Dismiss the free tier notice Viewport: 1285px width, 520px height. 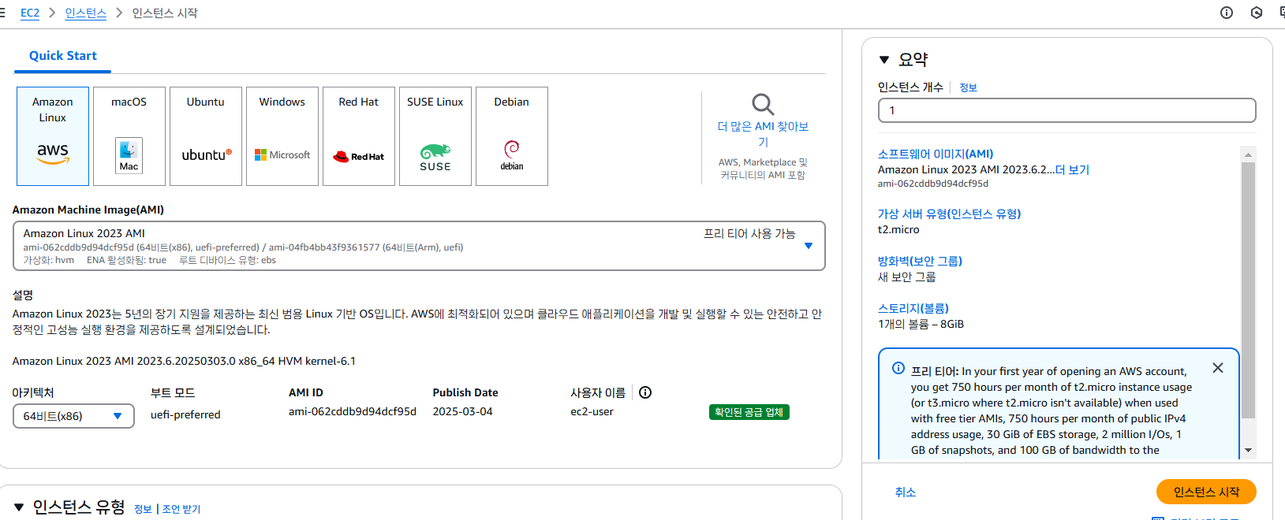click(1218, 368)
